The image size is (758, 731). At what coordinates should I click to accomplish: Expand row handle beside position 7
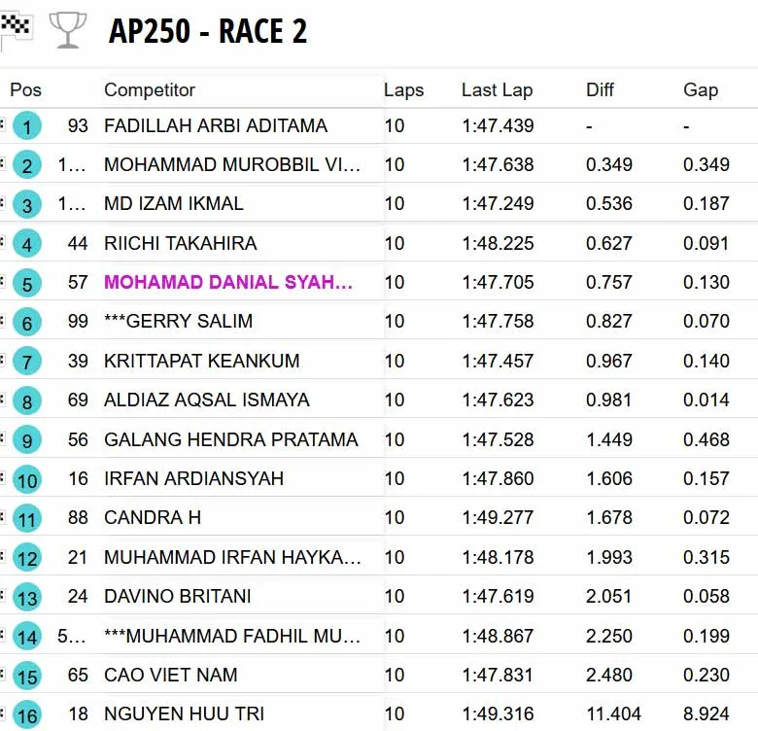[3, 359]
